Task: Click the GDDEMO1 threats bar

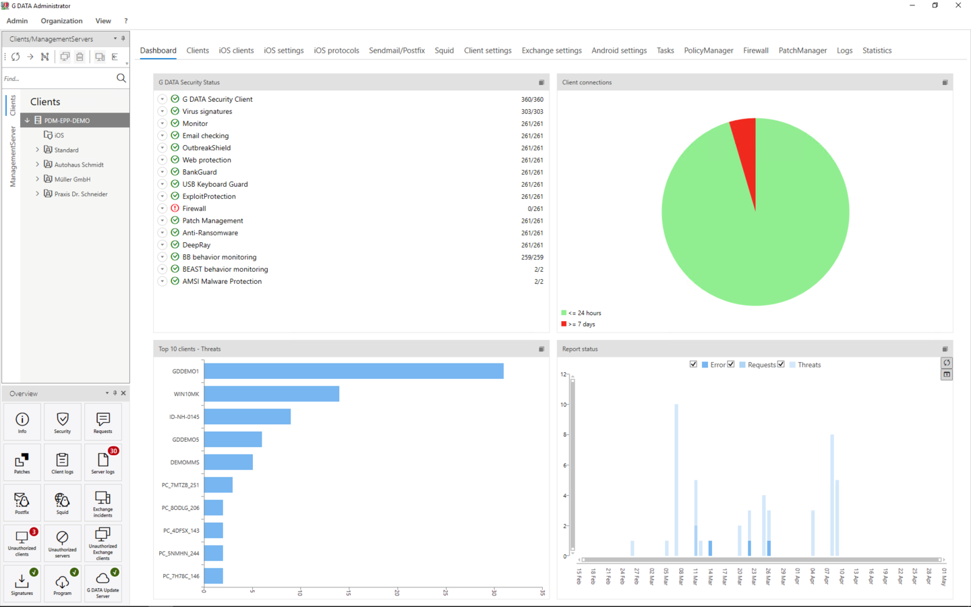Action: point(354,371)
